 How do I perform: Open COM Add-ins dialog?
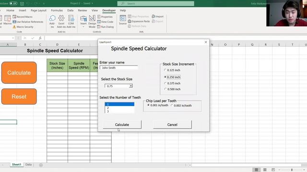pyautogui.click(x=71, y=21)
